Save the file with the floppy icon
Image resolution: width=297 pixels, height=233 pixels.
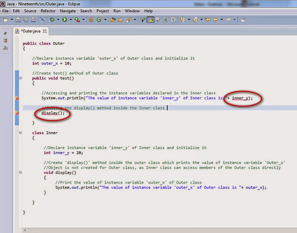[x=18, y=20]
